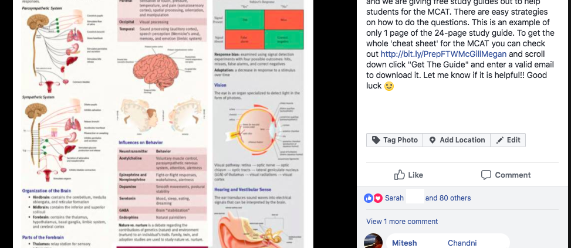The width and height of the screenshot is (571, 248).
Task: Click the red heart Love reaction icon
Action: click(378, 198)
